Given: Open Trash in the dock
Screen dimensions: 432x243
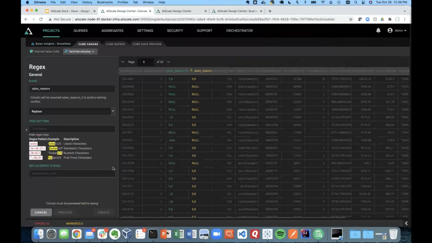Looking at the screenshot, I should coord(394,234).
